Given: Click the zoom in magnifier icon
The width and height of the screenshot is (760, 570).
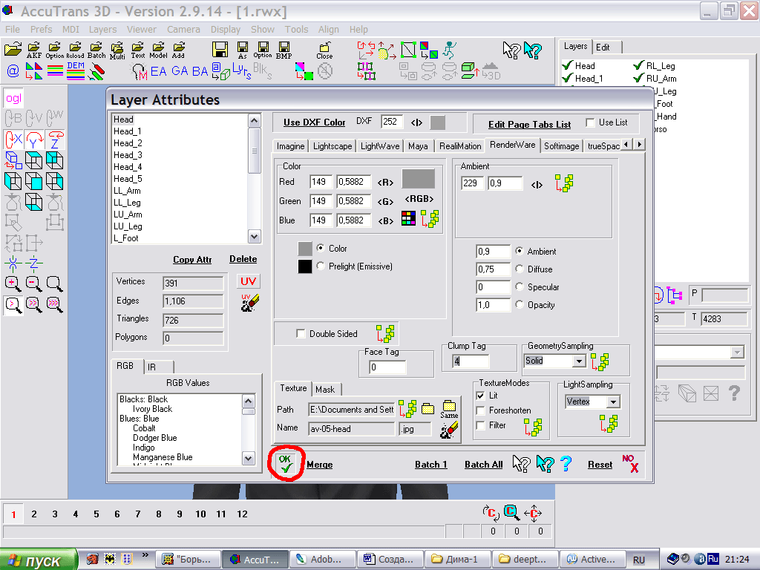Looking at the screenshot, I should (13, 284).
